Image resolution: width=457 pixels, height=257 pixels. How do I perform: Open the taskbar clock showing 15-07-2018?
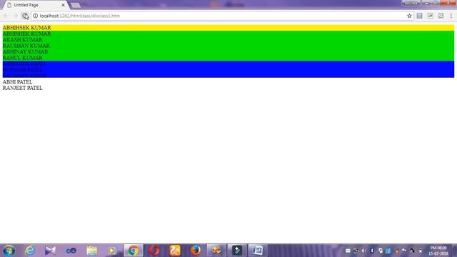point(438,251)
